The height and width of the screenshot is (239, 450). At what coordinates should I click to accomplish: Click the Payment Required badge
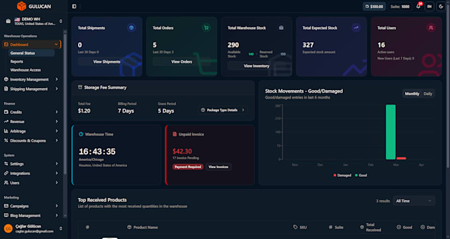click(188, 167)
